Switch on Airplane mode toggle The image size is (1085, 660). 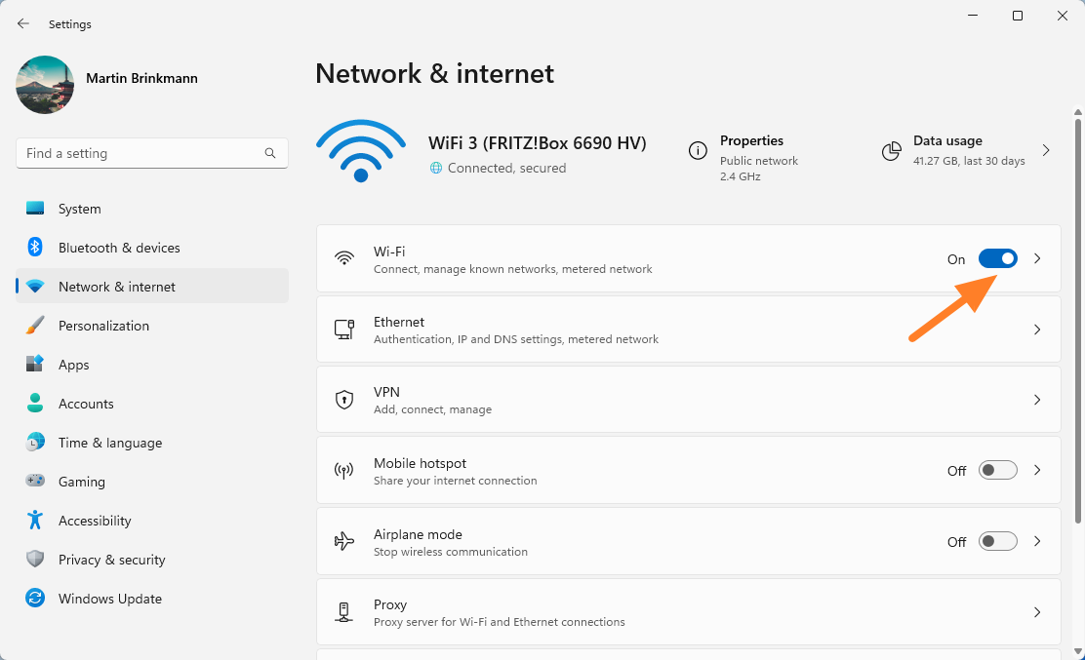pyautogui.click(x=997, y=541)
